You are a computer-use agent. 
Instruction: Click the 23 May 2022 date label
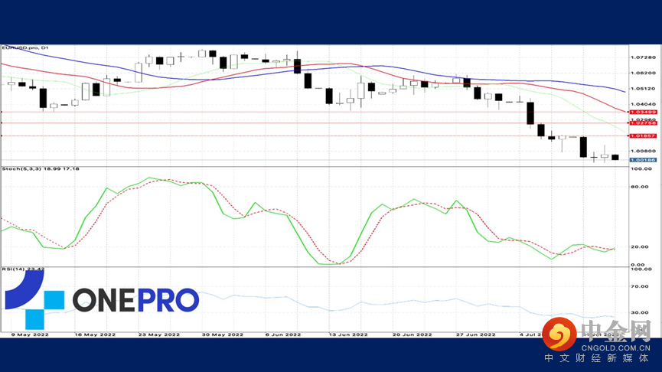[158, 334]
